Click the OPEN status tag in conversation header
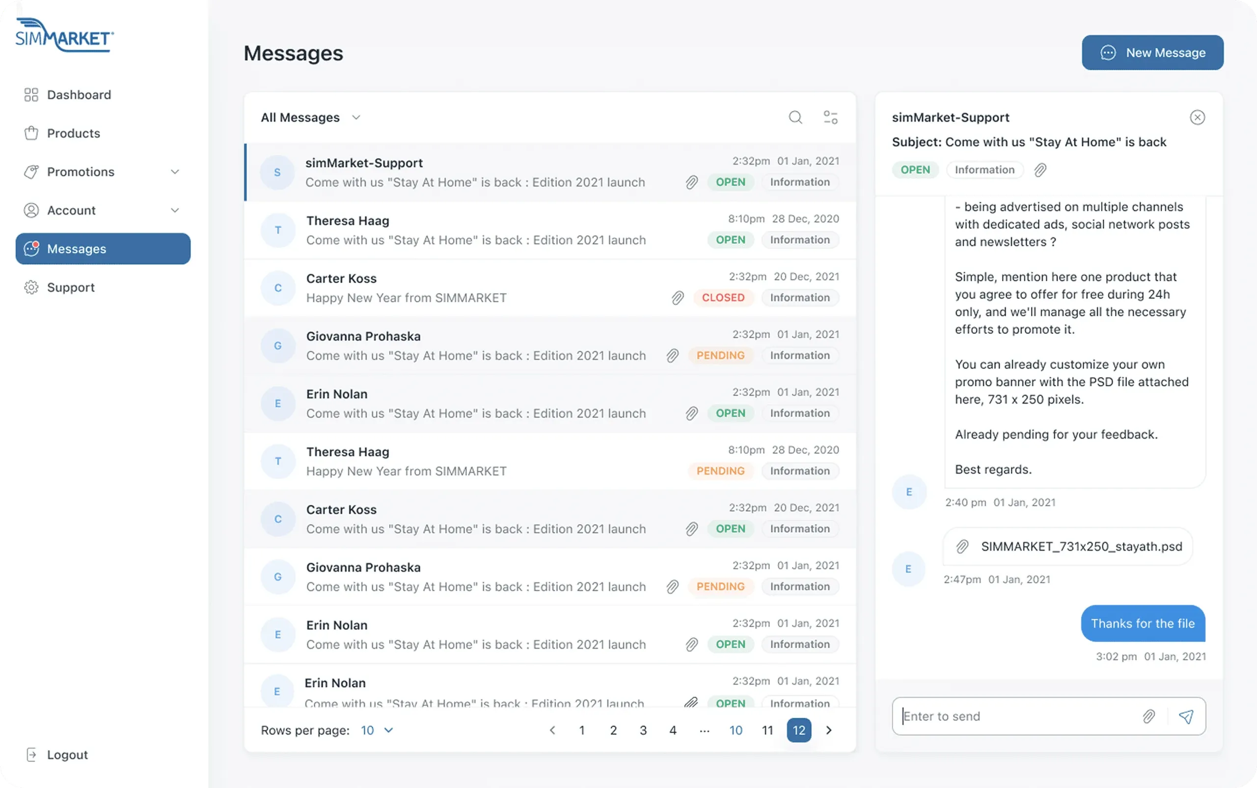This screenshot has width=1257, height=788. tap(915, 170)
